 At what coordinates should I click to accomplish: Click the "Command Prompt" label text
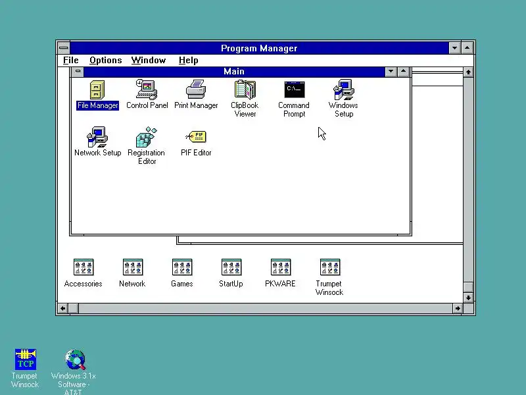click(x=294, y=109)
